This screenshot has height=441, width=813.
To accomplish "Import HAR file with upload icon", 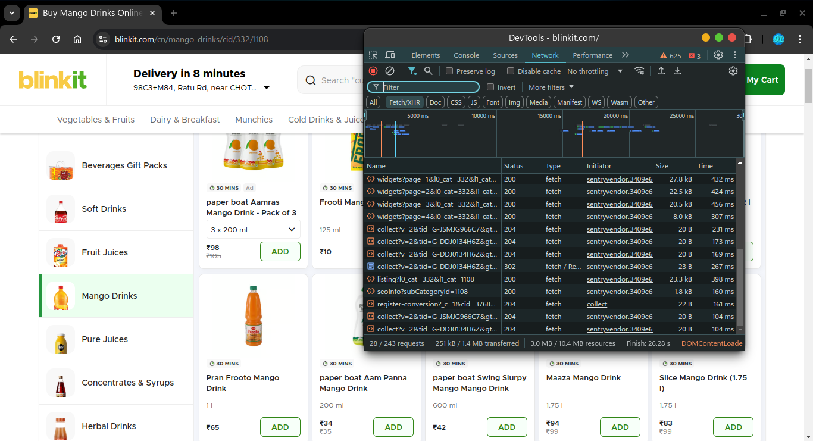I will [661, 71].
